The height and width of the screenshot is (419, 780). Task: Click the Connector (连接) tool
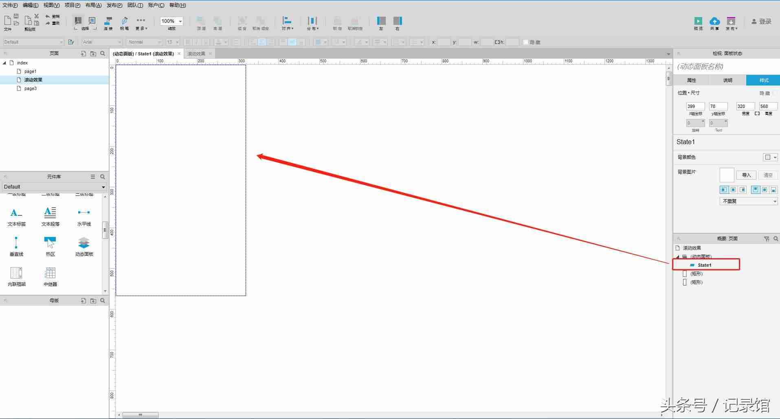click(108, 23)
